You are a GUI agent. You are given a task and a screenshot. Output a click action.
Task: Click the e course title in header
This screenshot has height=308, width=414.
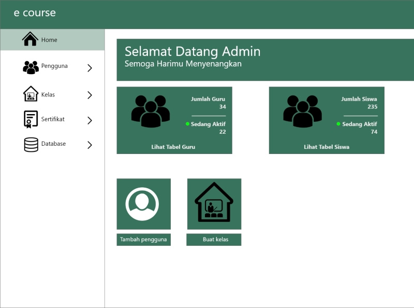(x=35, y=13)
